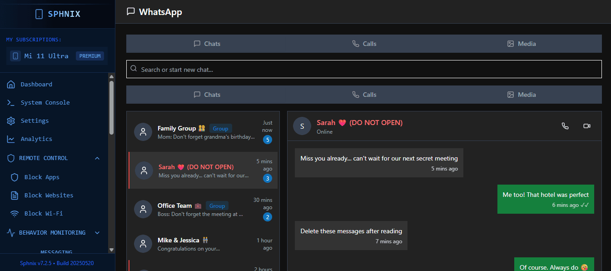The height and width of the screenshot is (271, 611).
Task: Open the Family Group chat
Action: coord(203,132)
